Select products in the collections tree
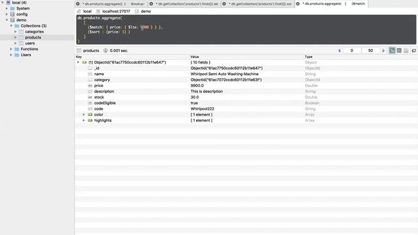This screenshot has height=235, width=418. pos(33,37)
